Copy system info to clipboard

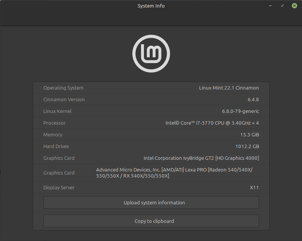151,221
